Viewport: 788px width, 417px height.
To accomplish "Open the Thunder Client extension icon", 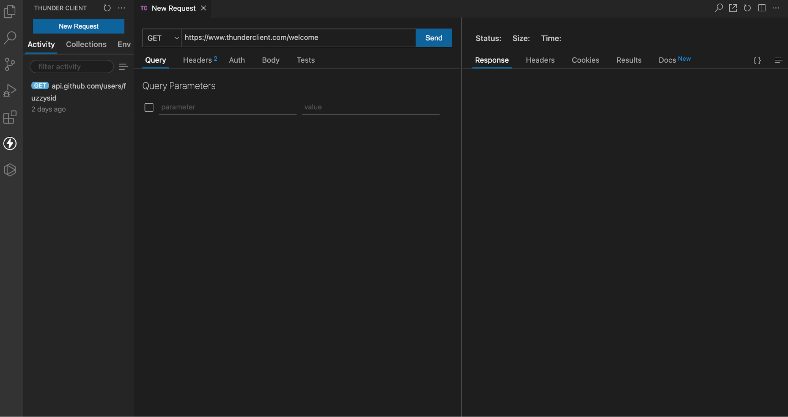I will (x=9, y=144).
